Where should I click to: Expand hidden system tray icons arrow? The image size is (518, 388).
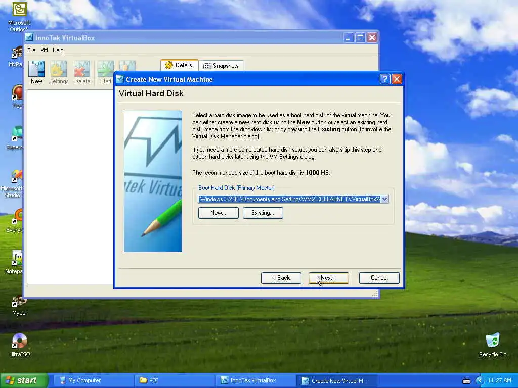(x=480, y=381)
